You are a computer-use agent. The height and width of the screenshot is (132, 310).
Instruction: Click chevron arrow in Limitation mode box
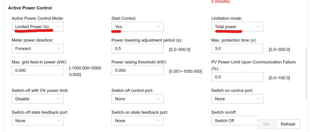[x=258, y=27]
